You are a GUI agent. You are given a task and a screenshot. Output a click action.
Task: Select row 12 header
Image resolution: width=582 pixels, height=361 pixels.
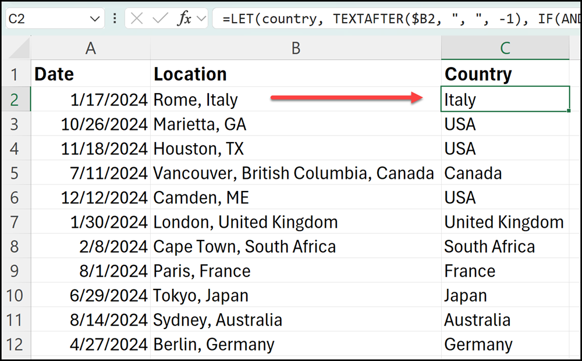click(x=15, y=345)
